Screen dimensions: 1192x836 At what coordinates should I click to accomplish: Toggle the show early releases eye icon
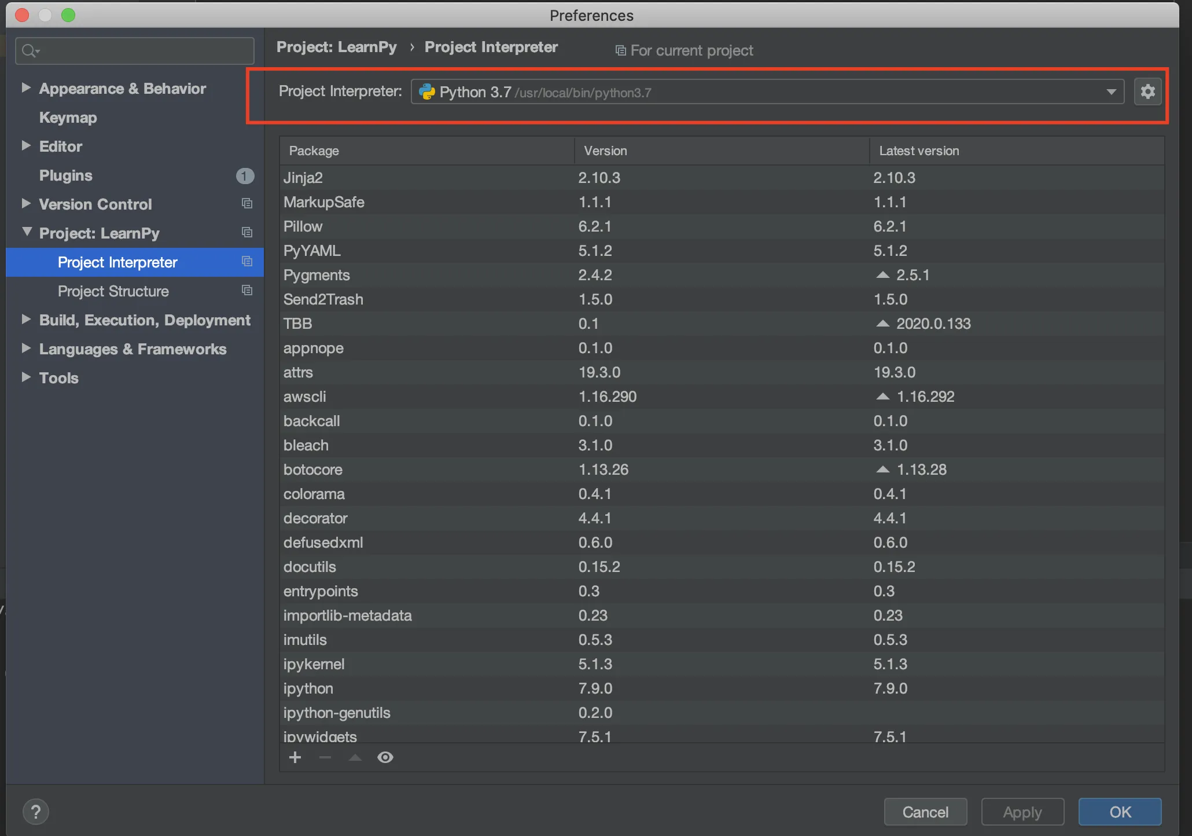click(x=385, y=757)
